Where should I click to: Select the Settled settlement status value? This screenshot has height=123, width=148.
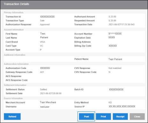coord(43,89)
